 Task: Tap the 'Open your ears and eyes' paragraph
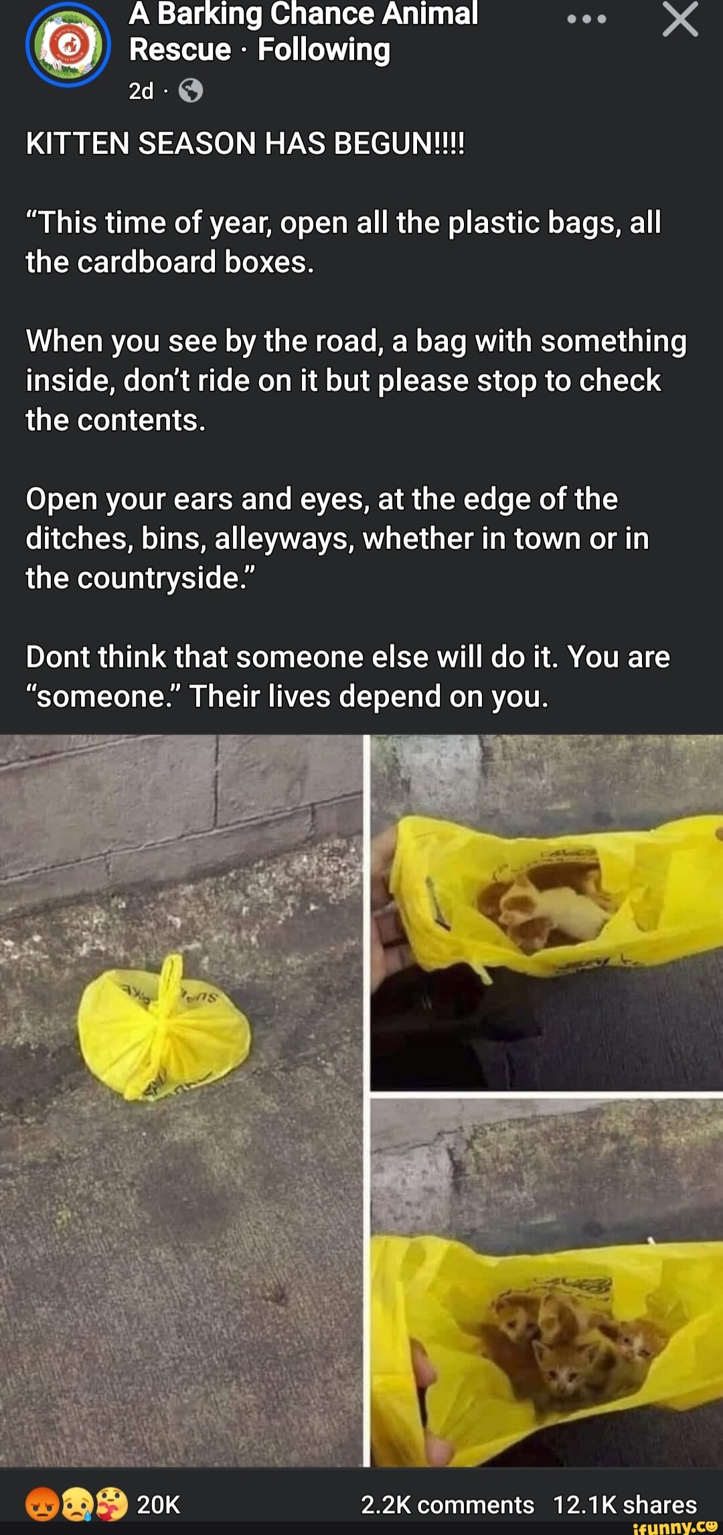click(337, 538)
